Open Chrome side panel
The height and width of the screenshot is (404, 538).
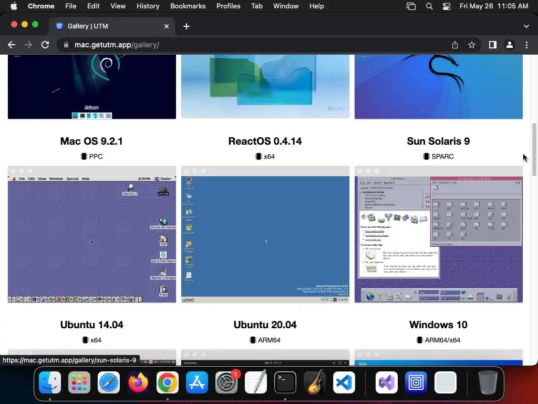coord(493,45)
